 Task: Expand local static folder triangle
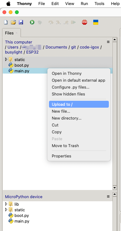pos(6,59)
